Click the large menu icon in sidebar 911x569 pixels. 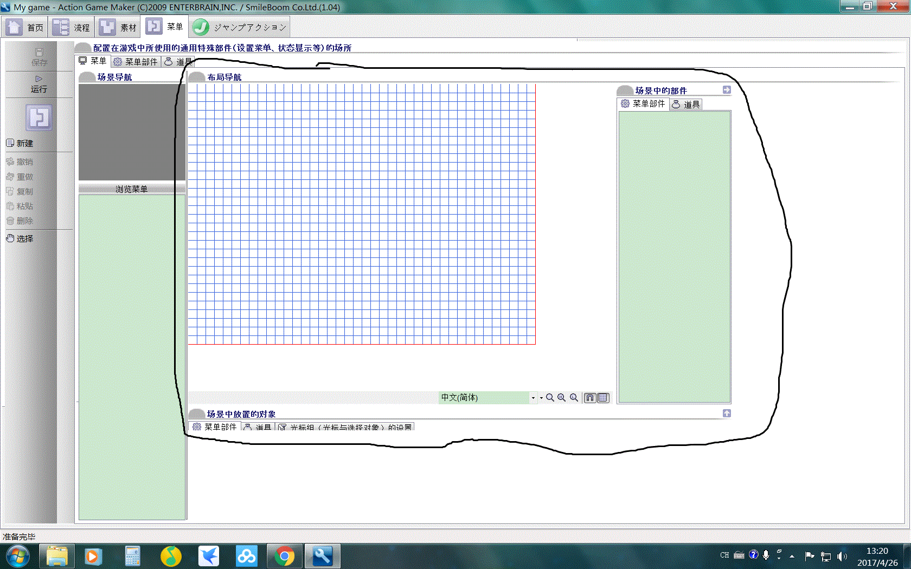[x=39, y=117]
